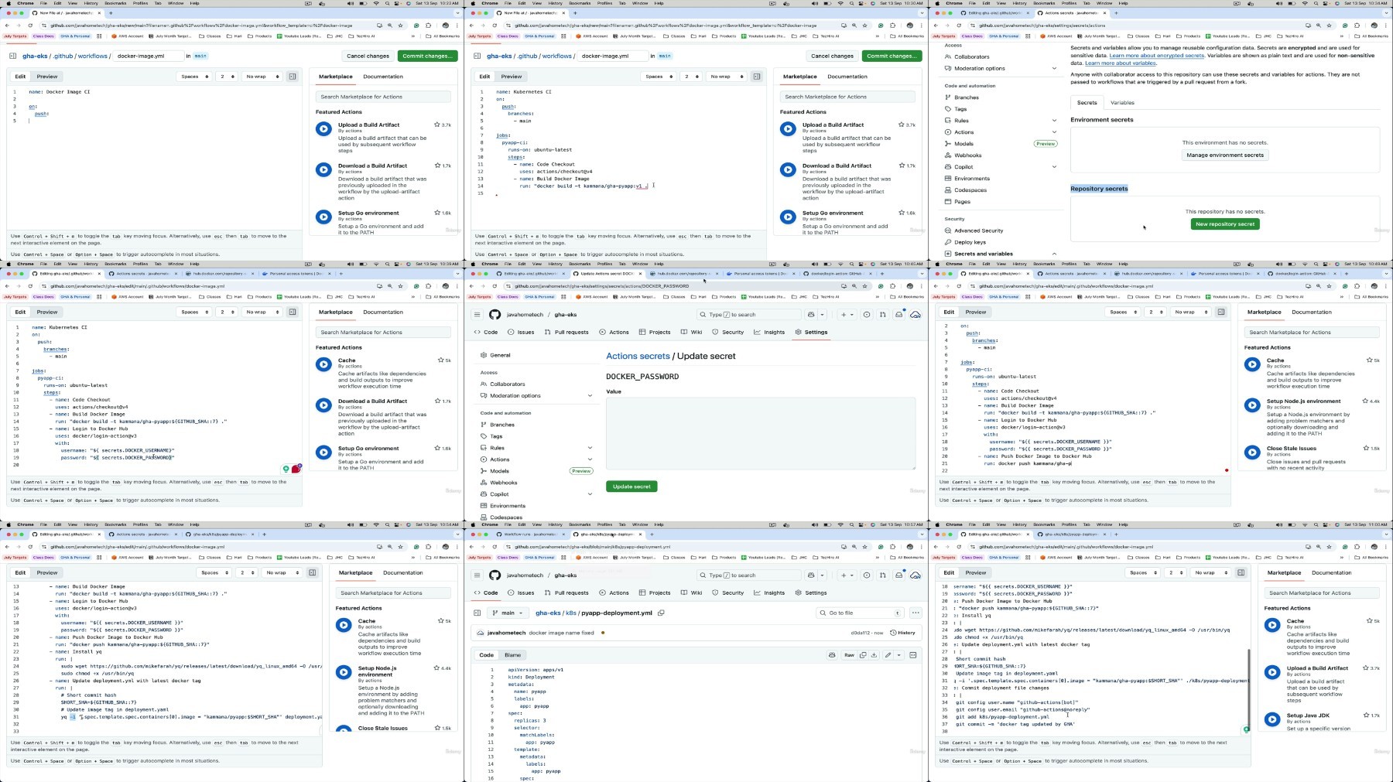Toggle the file tree side panel
1393x782 pixels.
click(x=477, y=613)
